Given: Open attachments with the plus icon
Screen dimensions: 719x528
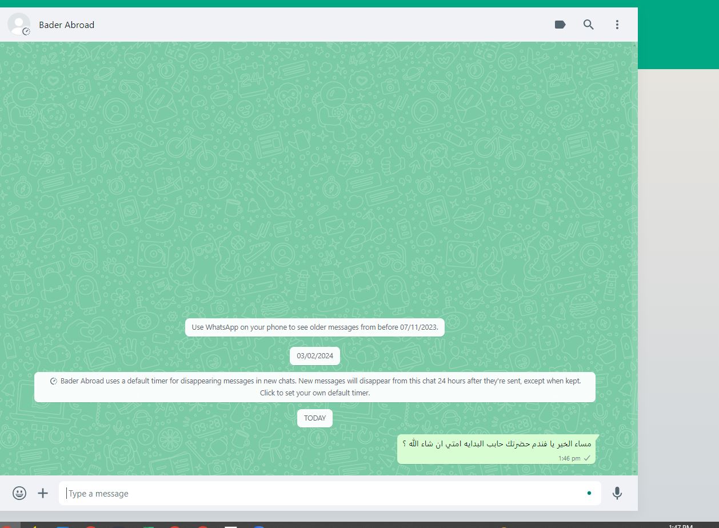Looking at the screenshot, I should click(x=43, y=493).
